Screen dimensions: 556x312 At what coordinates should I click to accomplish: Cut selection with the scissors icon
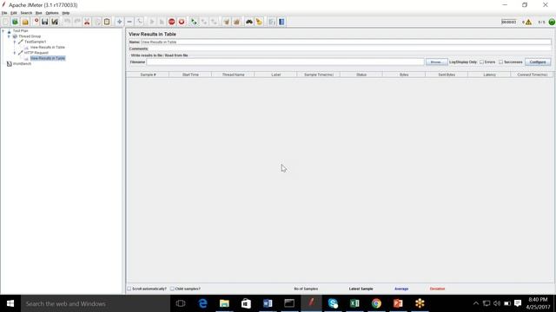point(87,22)
